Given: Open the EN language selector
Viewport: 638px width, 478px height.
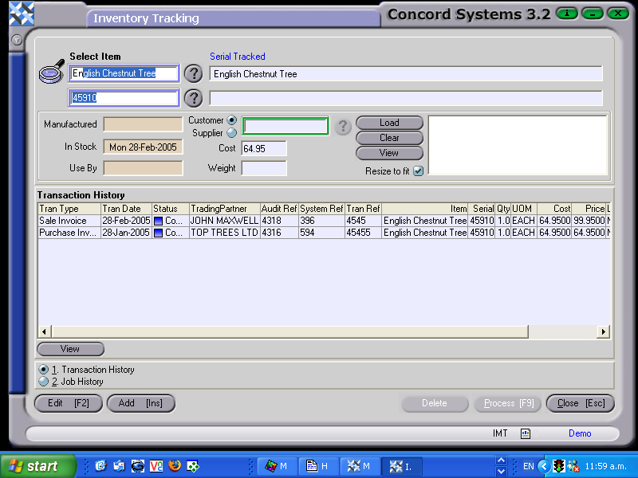Looking at the screenshot, I should pyautogui.click(x=528, y=466).
